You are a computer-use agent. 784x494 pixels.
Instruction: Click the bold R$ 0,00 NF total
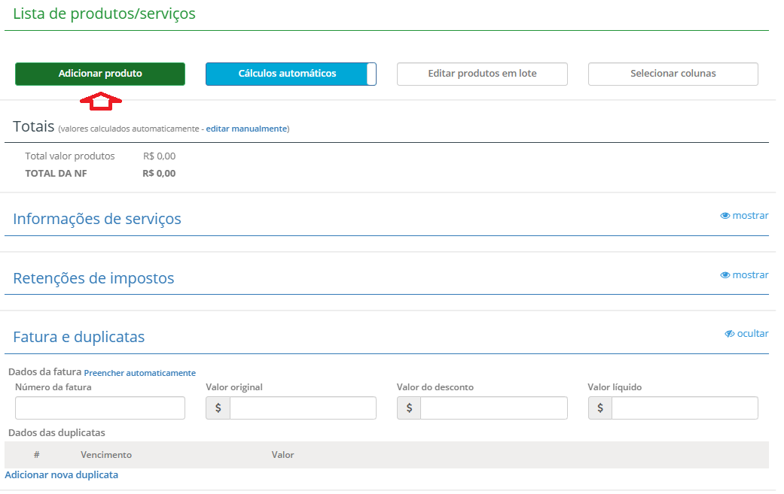[x=159, y=174]
